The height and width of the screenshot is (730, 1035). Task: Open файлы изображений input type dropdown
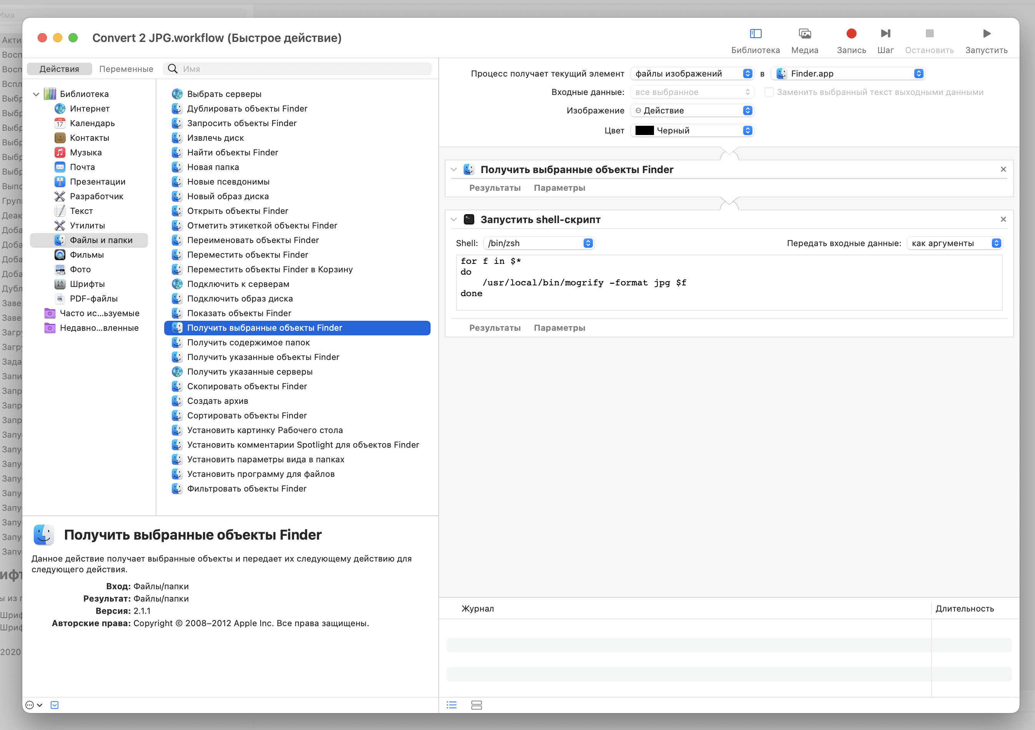(692, 73)
